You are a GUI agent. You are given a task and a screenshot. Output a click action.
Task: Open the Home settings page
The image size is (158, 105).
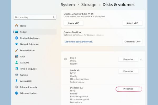tap(35, 26)
